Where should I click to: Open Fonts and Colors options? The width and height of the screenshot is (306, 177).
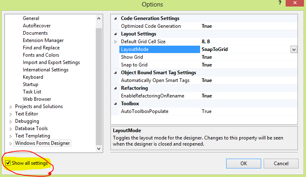(41, 55)
